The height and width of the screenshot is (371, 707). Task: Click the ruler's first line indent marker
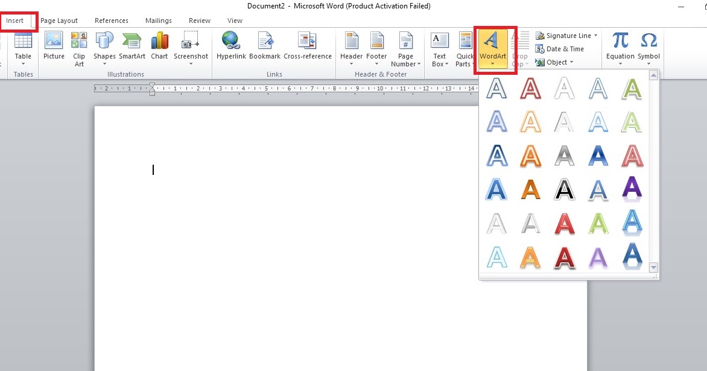153,85
